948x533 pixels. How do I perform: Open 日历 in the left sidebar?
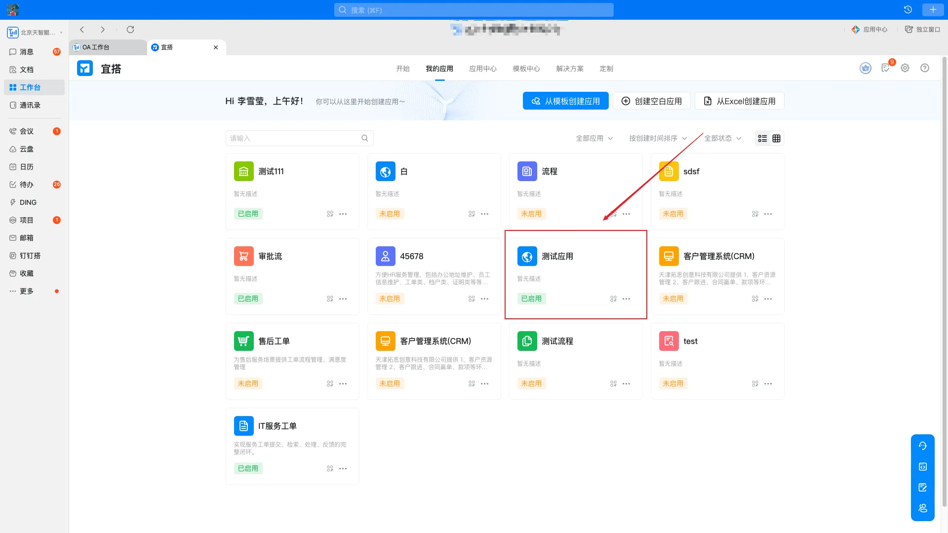tap(27, 167)
